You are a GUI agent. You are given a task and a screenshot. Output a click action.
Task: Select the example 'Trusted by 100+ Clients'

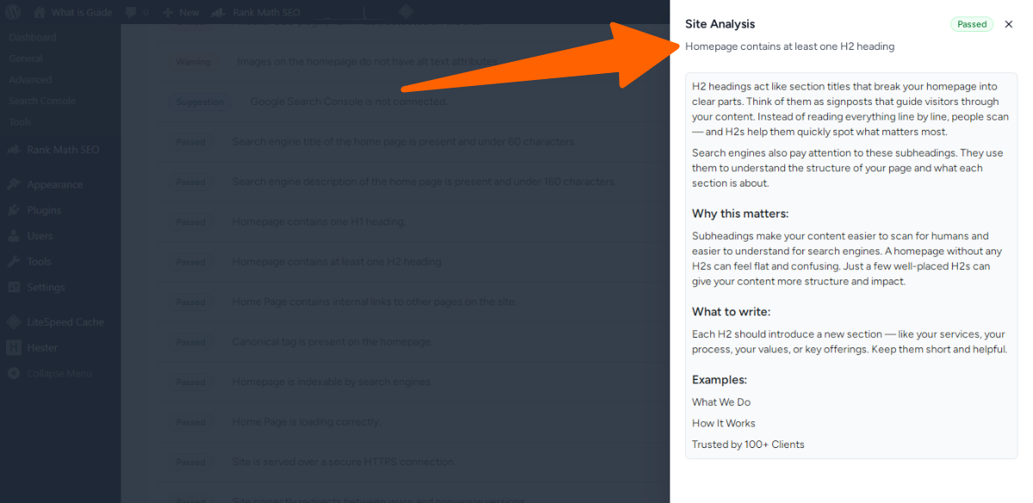(748, 445)
